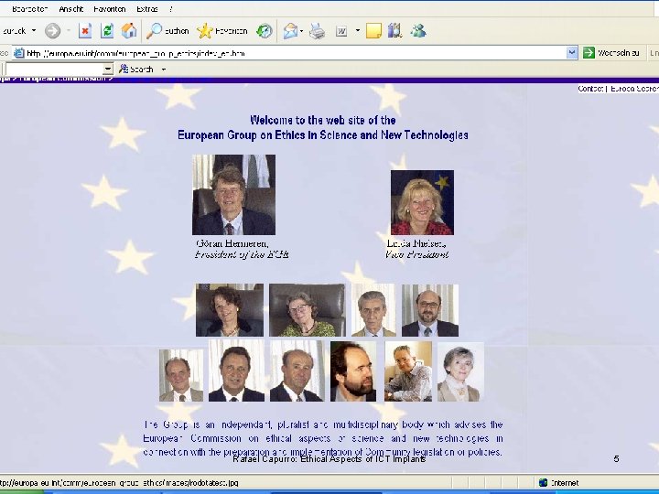Print the page with printer icon
Screen dimensions: 659x494
[x=317, y=31]
